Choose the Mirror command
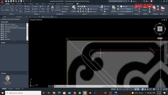 coord(35,9)
